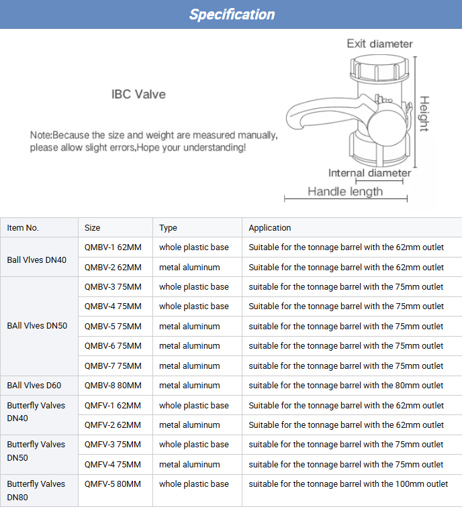Select the IBC Valve title text

[138, 95]
